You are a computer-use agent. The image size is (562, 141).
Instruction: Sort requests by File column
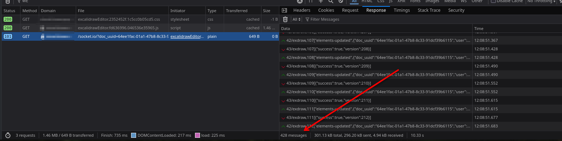(122, 11)
